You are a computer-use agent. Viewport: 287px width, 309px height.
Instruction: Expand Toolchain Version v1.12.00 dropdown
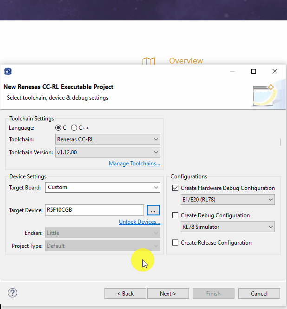coord(108,152)
